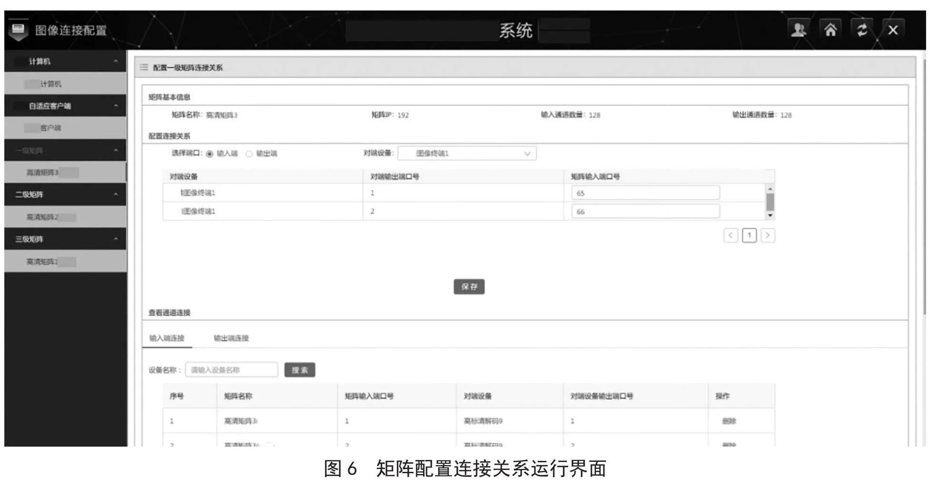Click the 矩阵名称: 高清矩阵3 info text

204,115
